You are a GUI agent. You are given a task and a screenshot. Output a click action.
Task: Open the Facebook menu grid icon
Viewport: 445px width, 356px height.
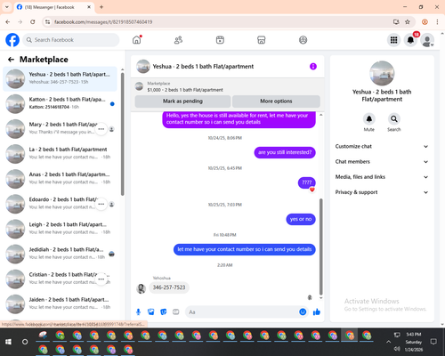[393, 40]
